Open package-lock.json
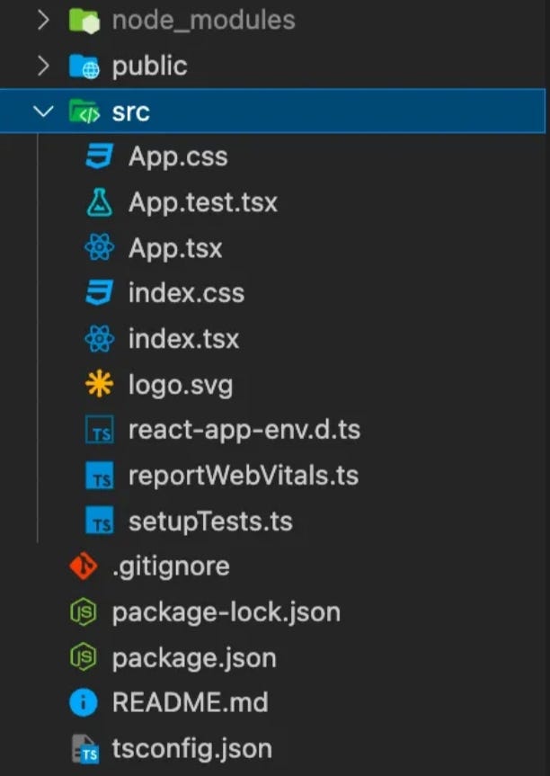Viewport: 550px width, 776px height. 225,611
